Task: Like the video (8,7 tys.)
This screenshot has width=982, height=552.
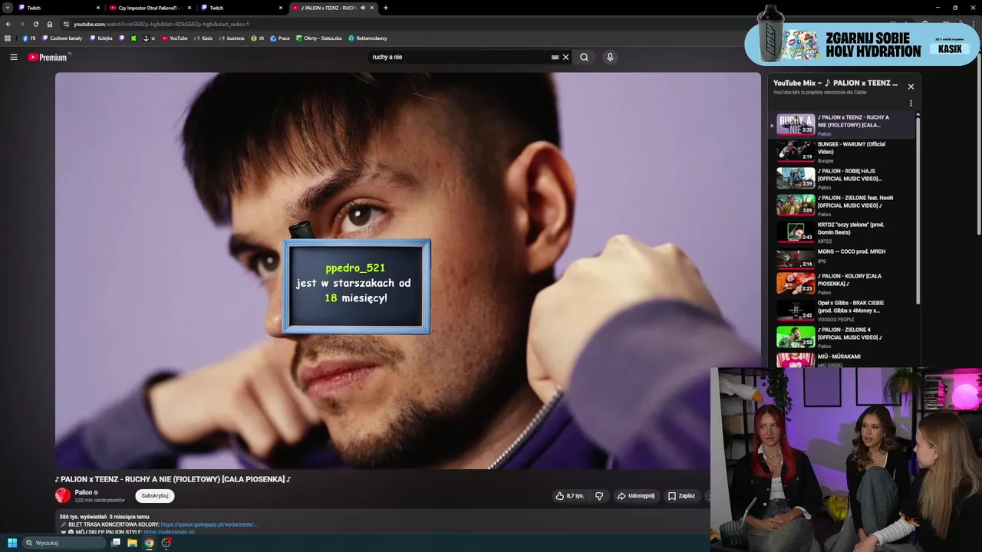Action: click(570, 496)
